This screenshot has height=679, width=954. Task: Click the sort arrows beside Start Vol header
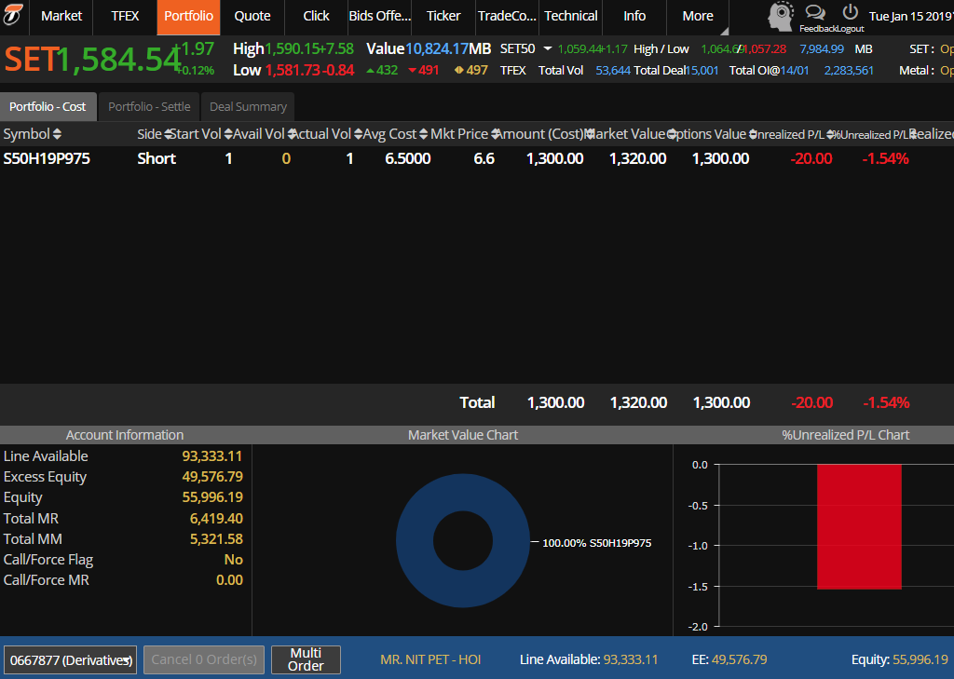[228, 134]
